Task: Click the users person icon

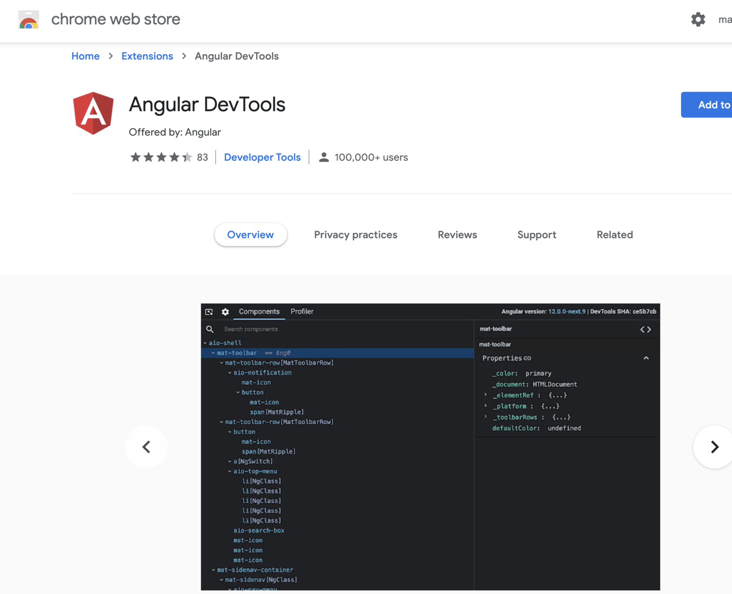Action: coord(324,157)
